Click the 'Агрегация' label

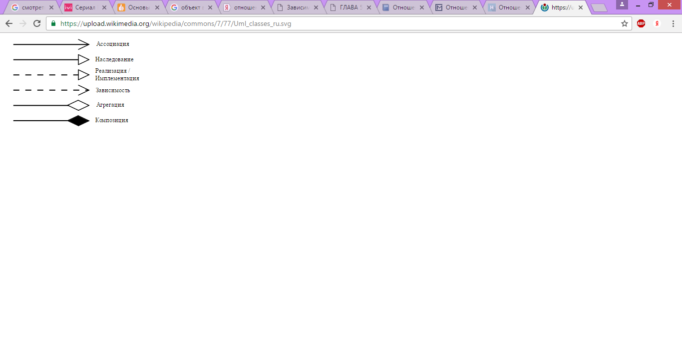click(110, 105)
